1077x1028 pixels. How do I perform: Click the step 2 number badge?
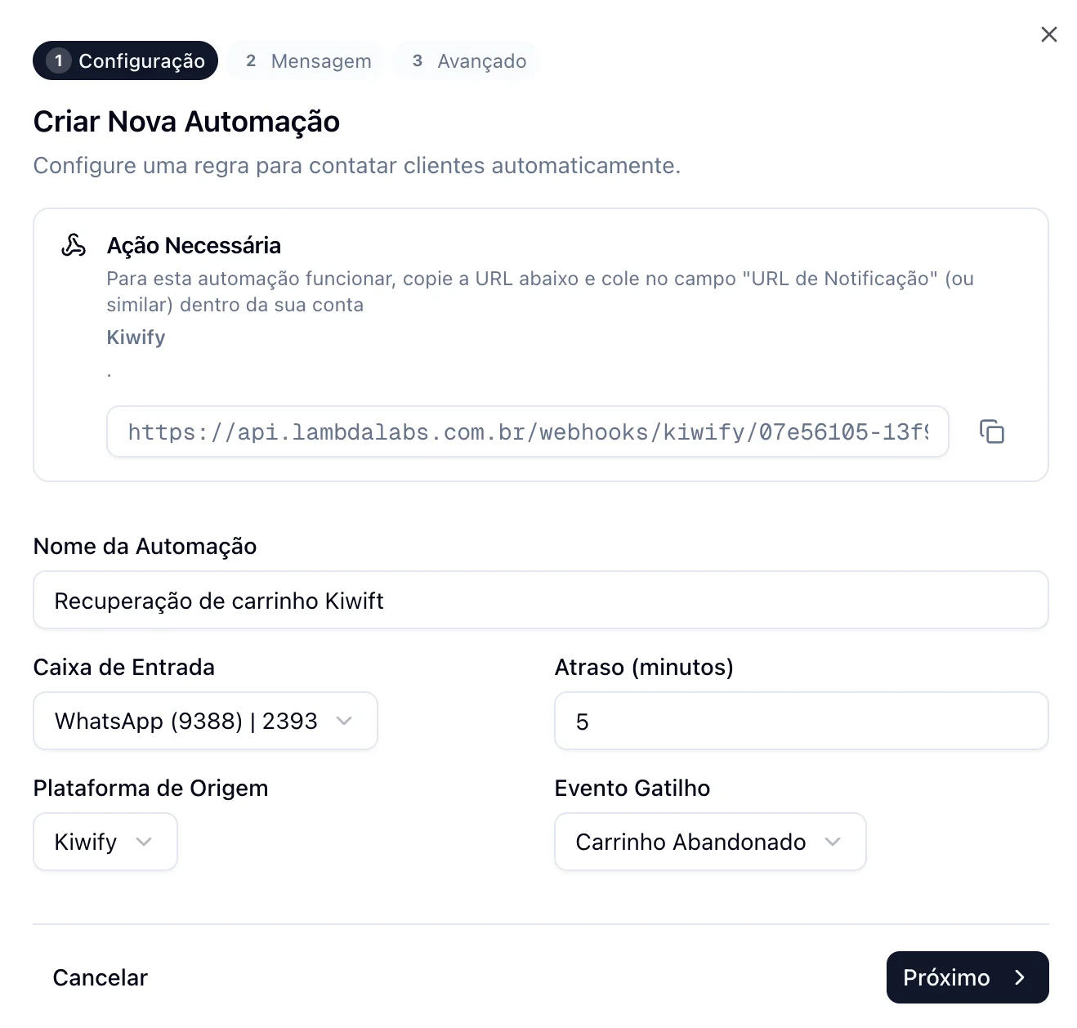coord(251,60)
